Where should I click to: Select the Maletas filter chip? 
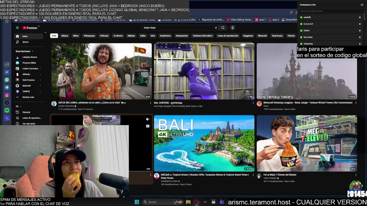(x=131, y=36)
